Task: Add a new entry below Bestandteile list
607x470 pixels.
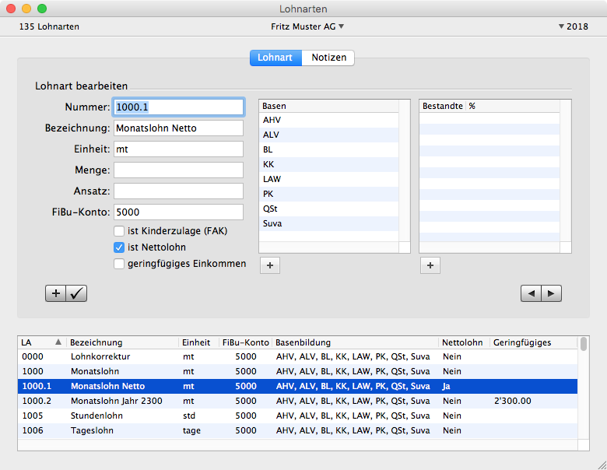Action: click(430, 265)
